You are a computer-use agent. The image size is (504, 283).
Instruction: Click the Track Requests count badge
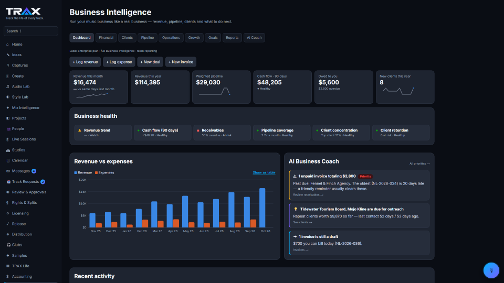(x=43, y=182)
